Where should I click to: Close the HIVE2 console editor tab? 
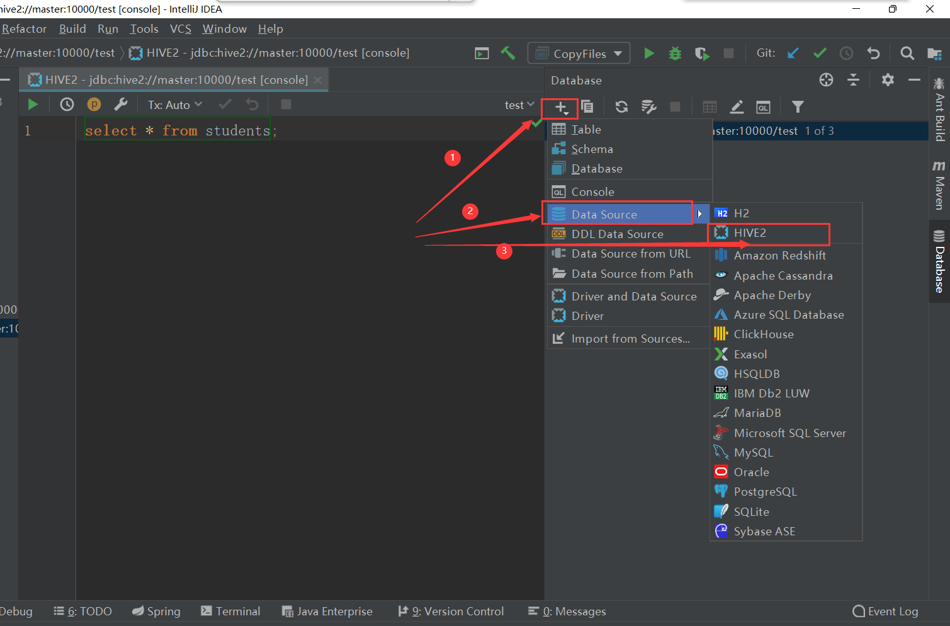point(318,80)
